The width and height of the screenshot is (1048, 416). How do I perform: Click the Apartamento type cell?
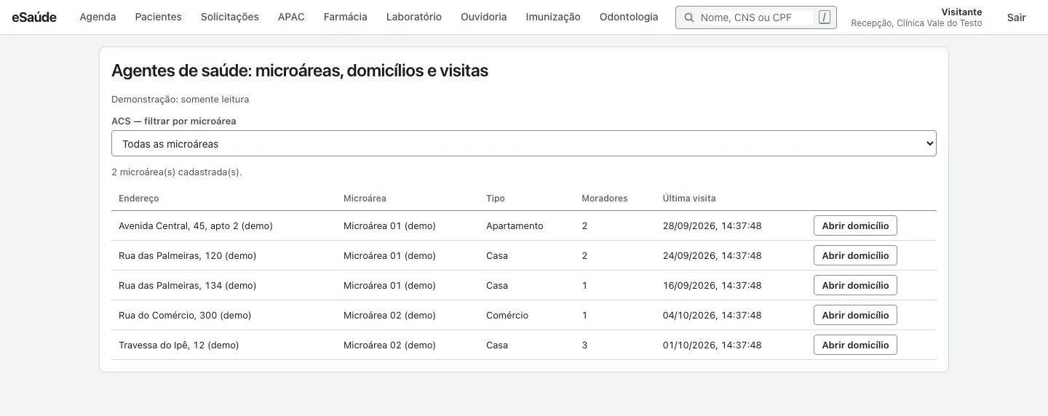(515, 225)
